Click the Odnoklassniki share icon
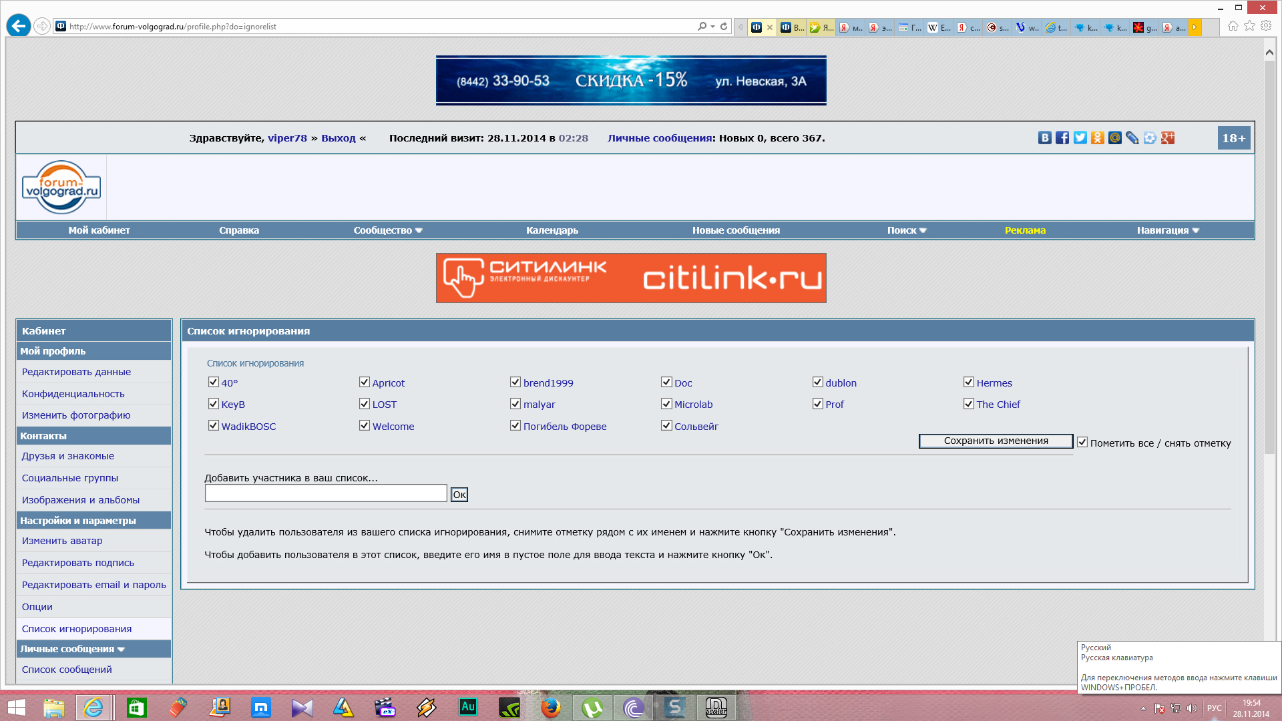 click(1097, 138)
